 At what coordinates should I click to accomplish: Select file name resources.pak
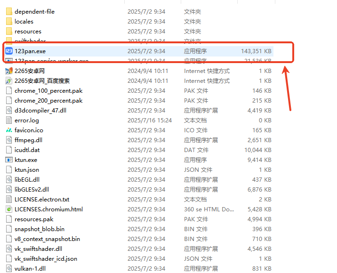[34, 219]
